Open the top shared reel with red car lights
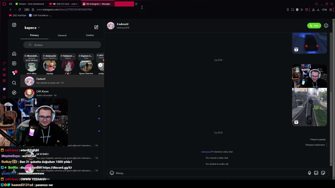This screenshot has width=335, height=188. [x=309, y=43]
